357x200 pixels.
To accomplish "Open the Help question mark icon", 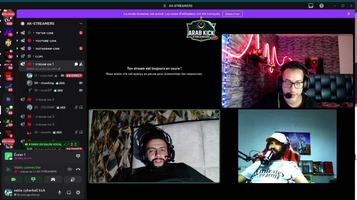I will point(322,6).
